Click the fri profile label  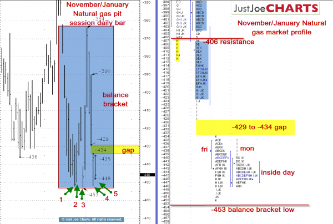[205, 149]
